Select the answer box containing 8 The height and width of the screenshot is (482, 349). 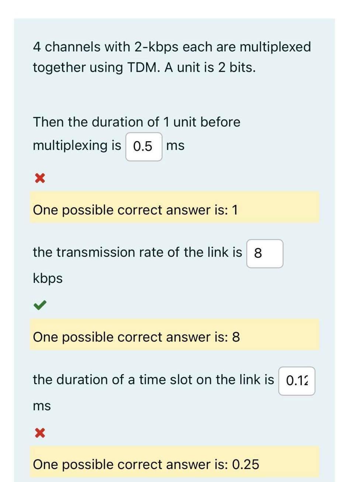(265, 253)
